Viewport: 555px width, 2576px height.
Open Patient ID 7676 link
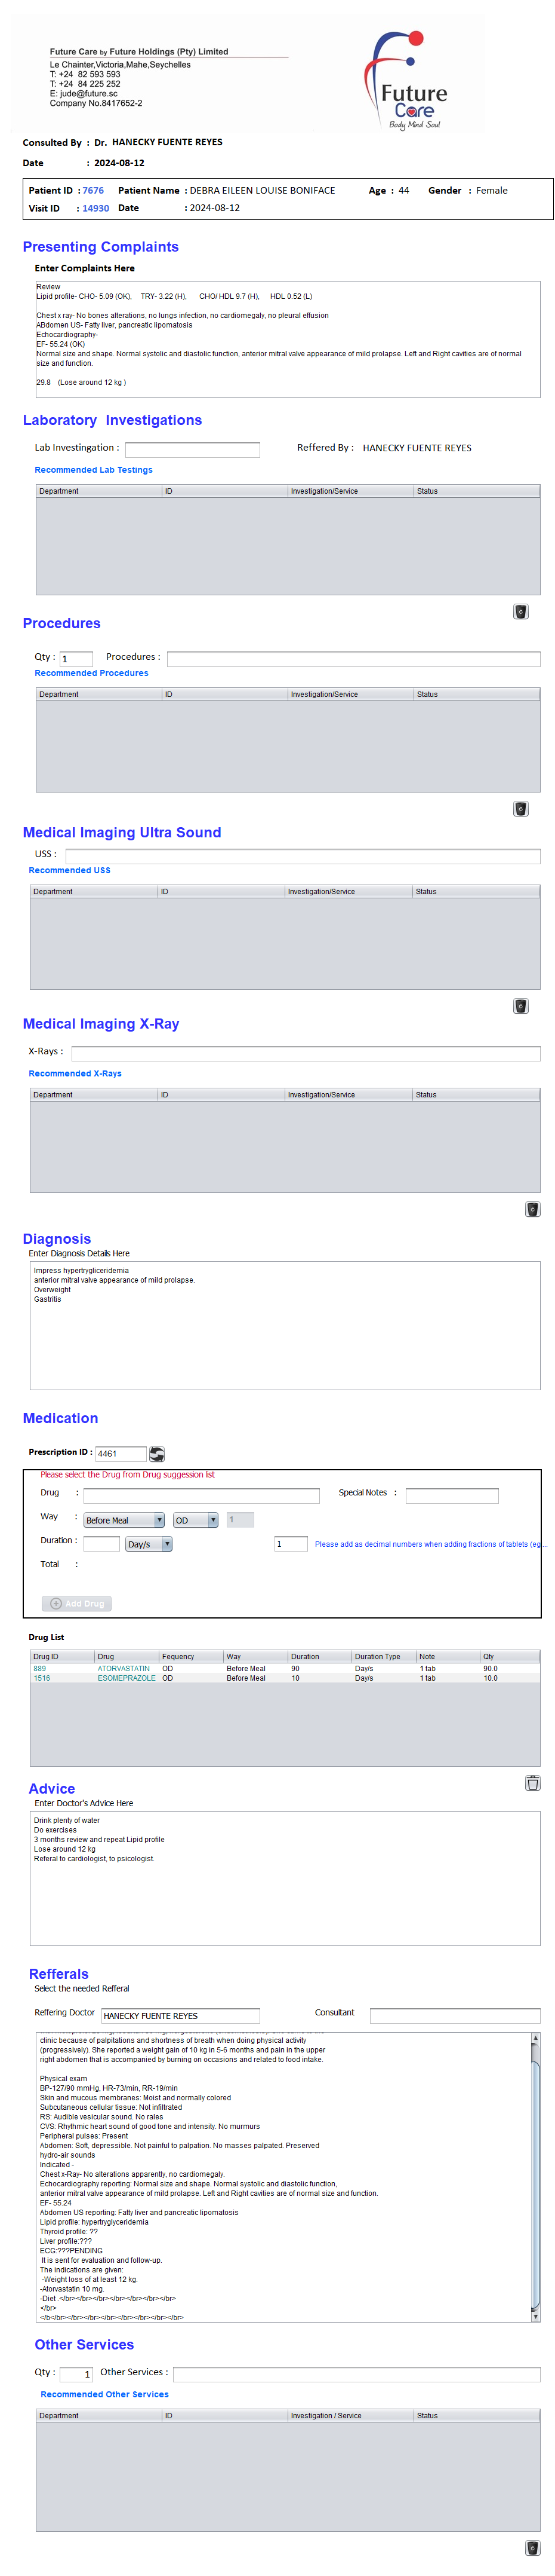93,190
